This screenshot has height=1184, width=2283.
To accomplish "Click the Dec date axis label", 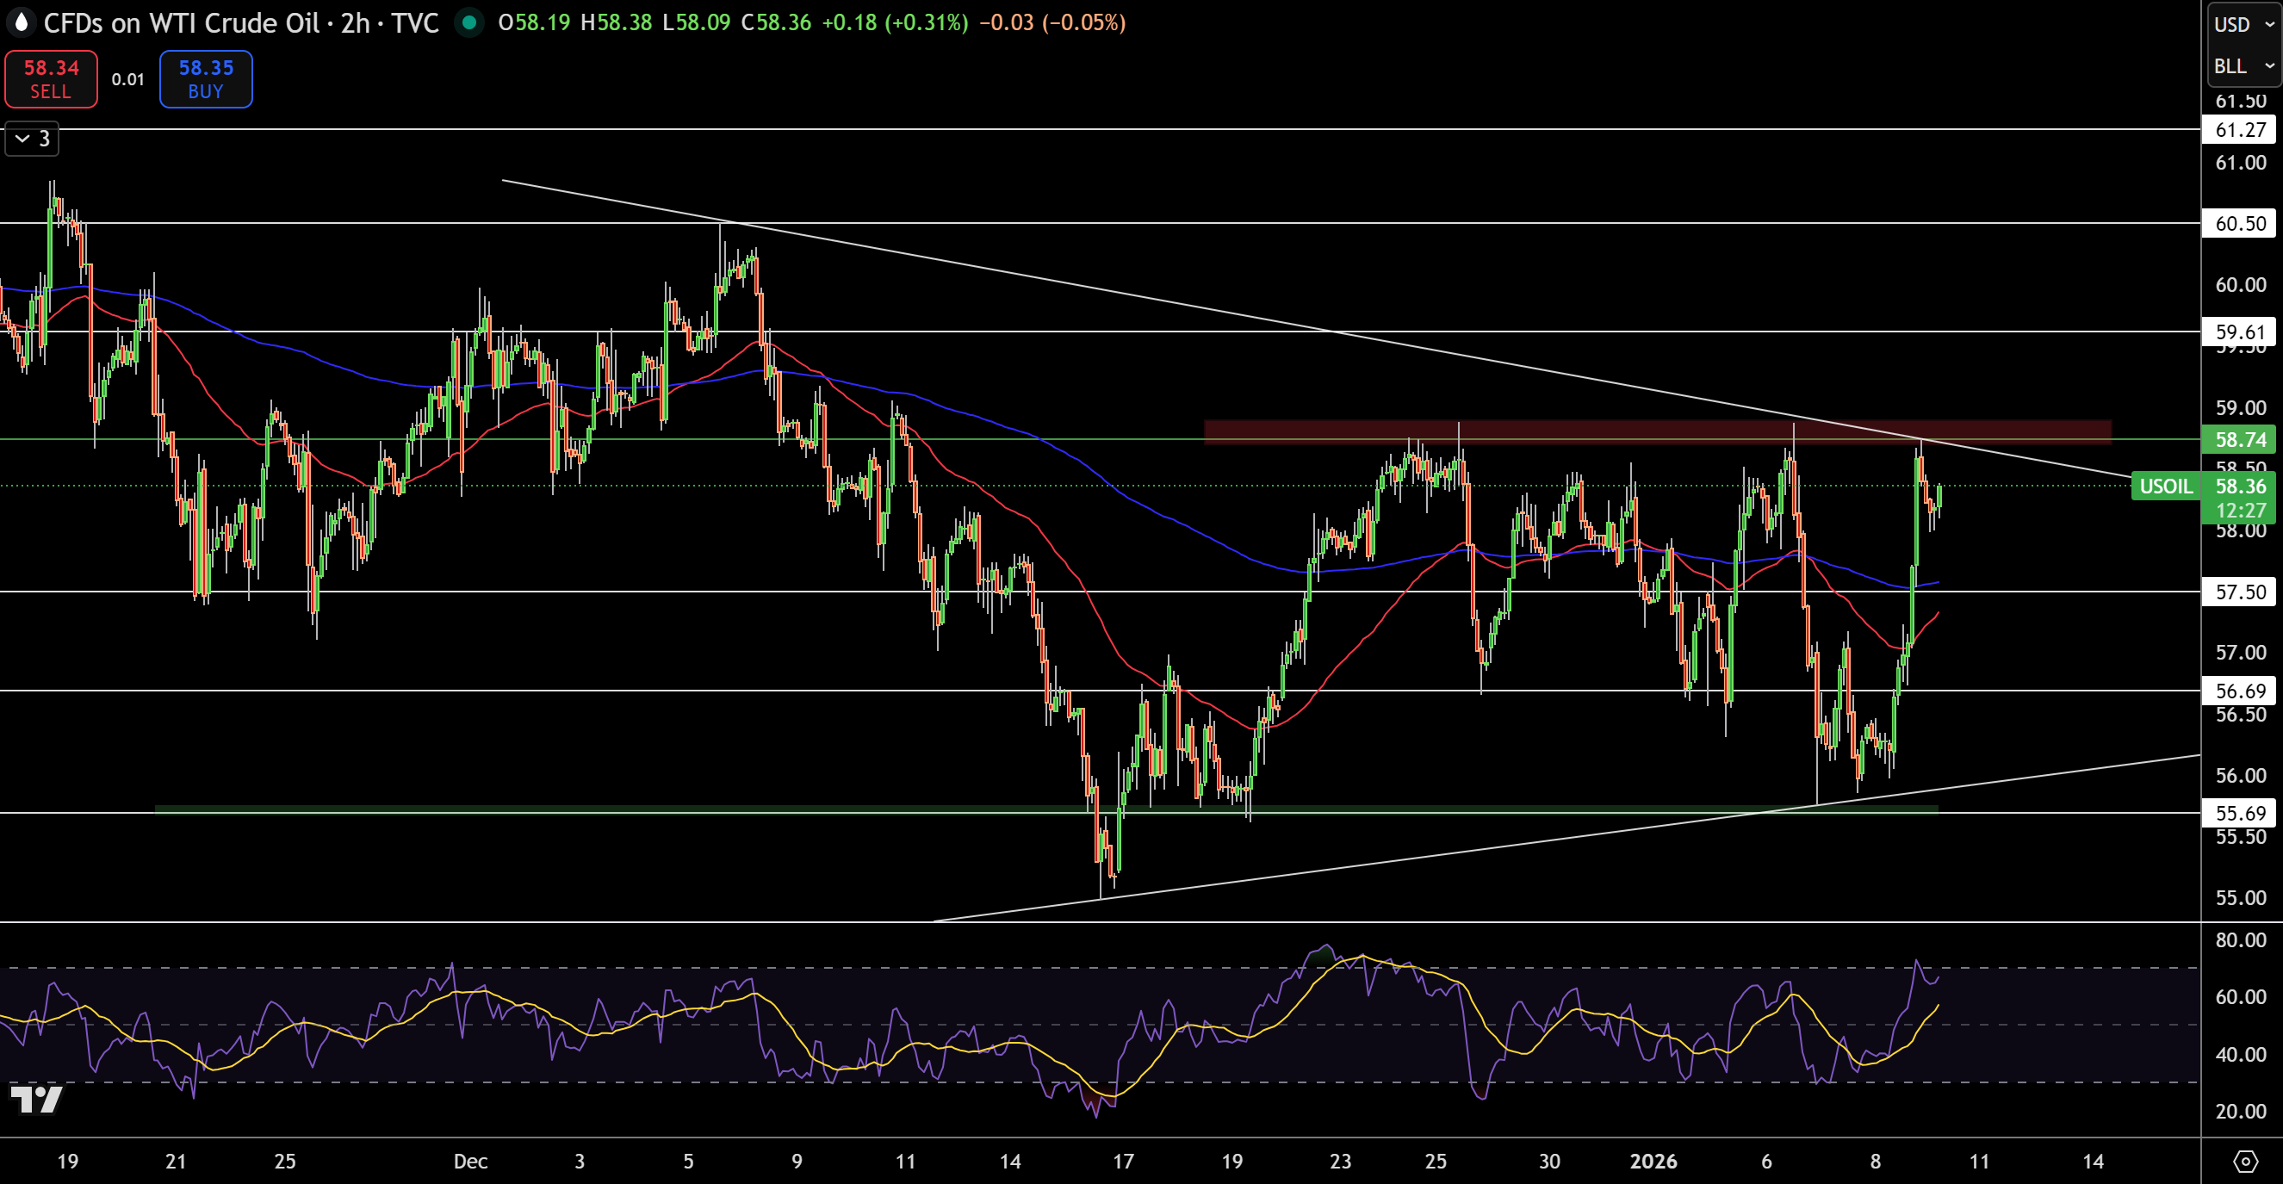I will [469, 1161].
